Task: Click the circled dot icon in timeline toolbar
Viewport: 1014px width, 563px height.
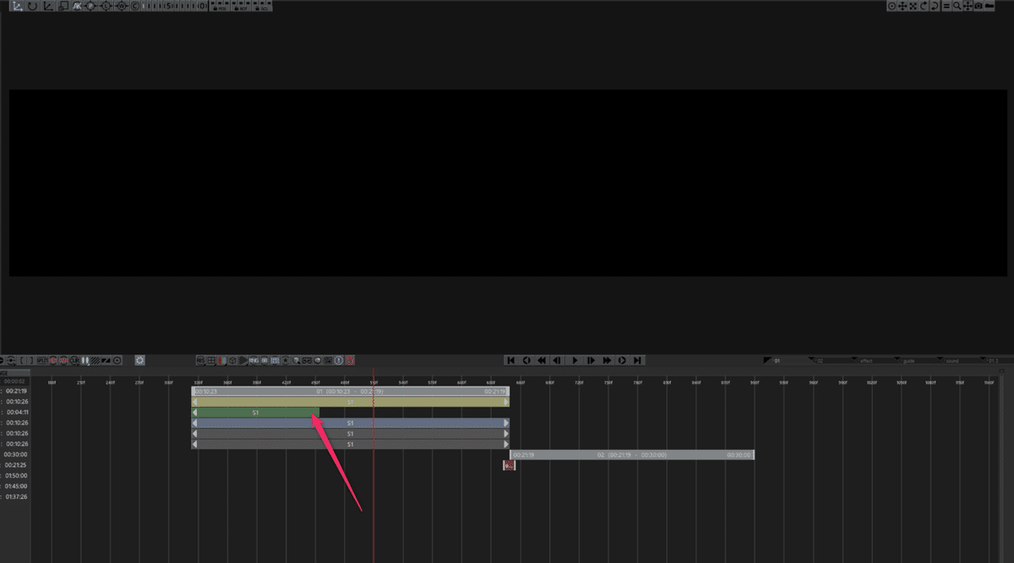Action: (118, 360)
